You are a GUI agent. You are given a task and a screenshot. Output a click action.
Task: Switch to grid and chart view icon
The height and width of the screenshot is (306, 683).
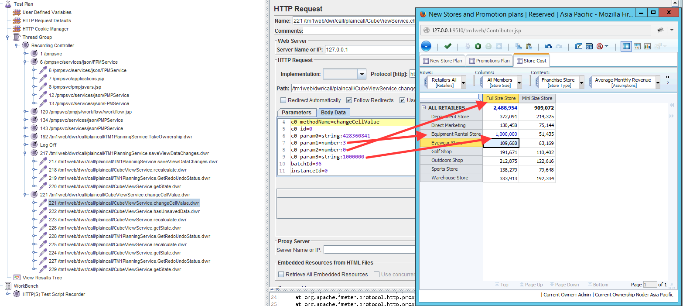637,46
